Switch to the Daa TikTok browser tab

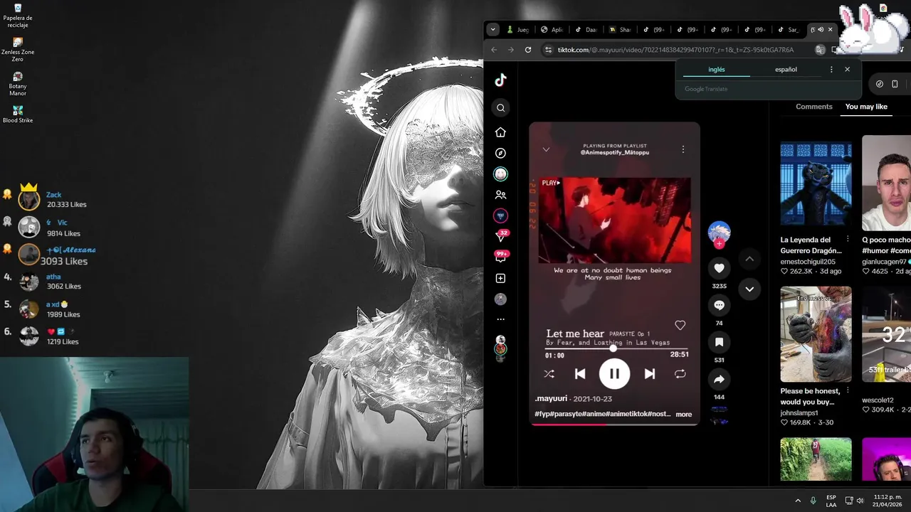(x=586, y=30)
